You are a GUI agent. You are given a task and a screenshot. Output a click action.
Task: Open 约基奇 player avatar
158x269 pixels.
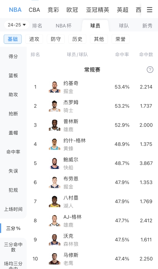click(55, 87)
